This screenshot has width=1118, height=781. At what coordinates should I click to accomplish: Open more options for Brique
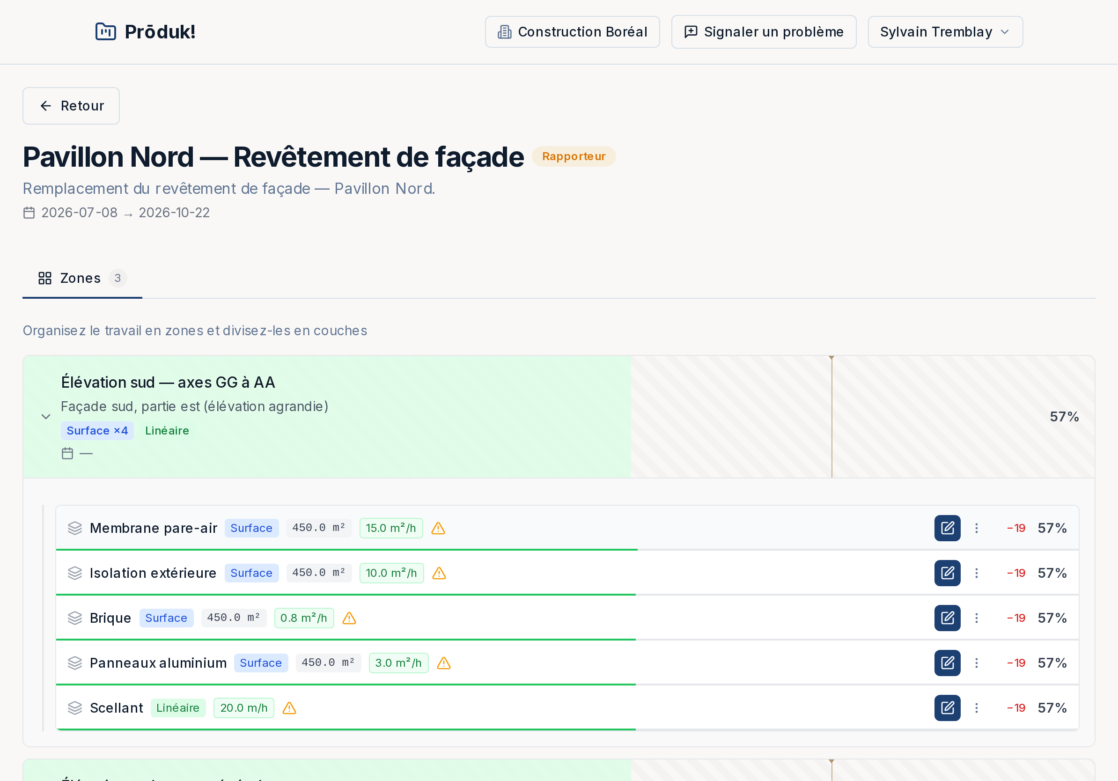(976, 618)
